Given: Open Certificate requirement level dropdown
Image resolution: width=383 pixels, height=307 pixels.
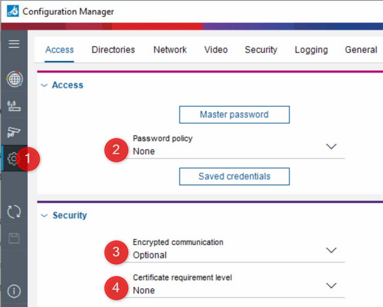Looking at the screenshot, I should click(331, 286).
